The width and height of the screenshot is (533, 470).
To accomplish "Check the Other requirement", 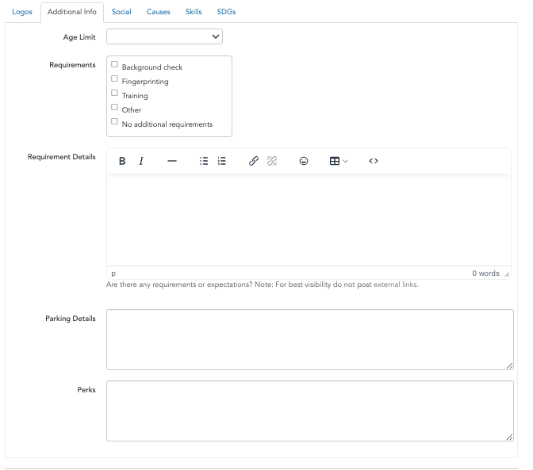I will click(114, 107).
